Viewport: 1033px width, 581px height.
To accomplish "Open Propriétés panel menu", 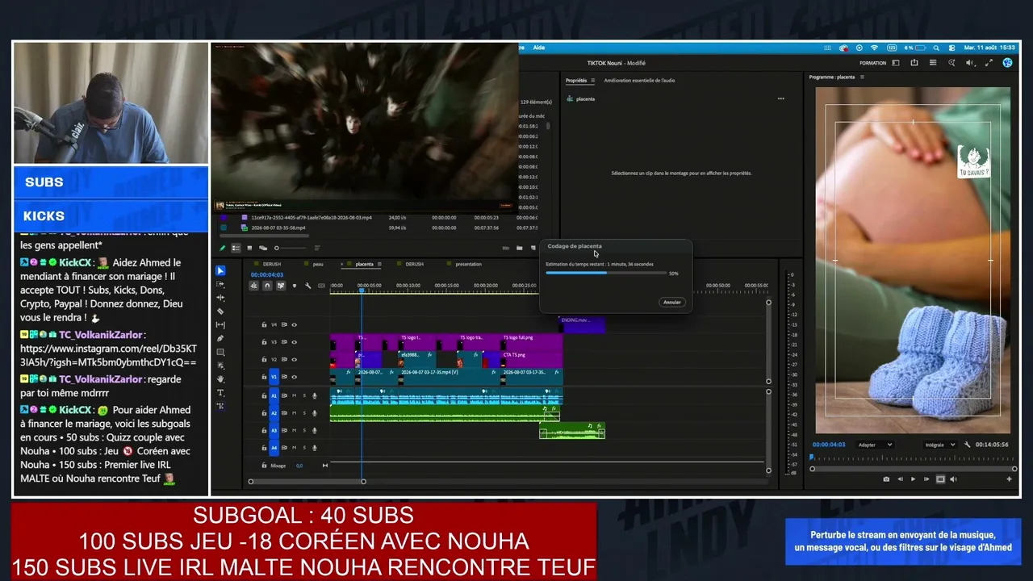I will 593,81.
